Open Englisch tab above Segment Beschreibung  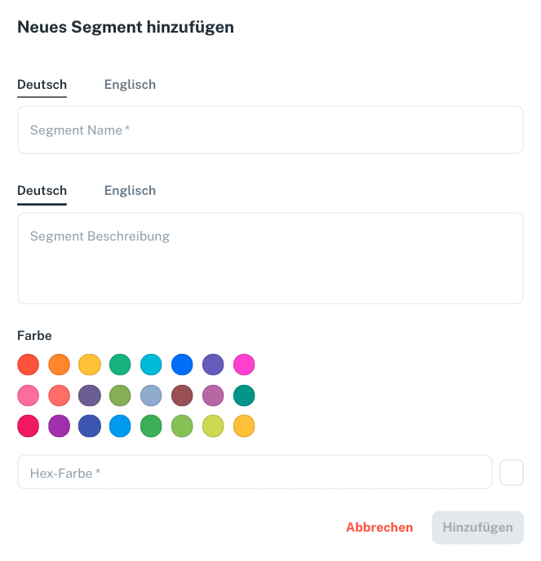point(130,191)
